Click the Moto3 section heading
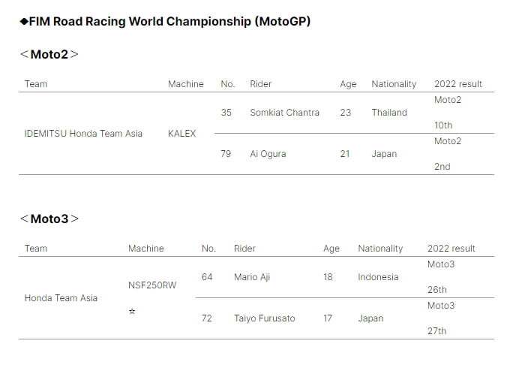 49,219
